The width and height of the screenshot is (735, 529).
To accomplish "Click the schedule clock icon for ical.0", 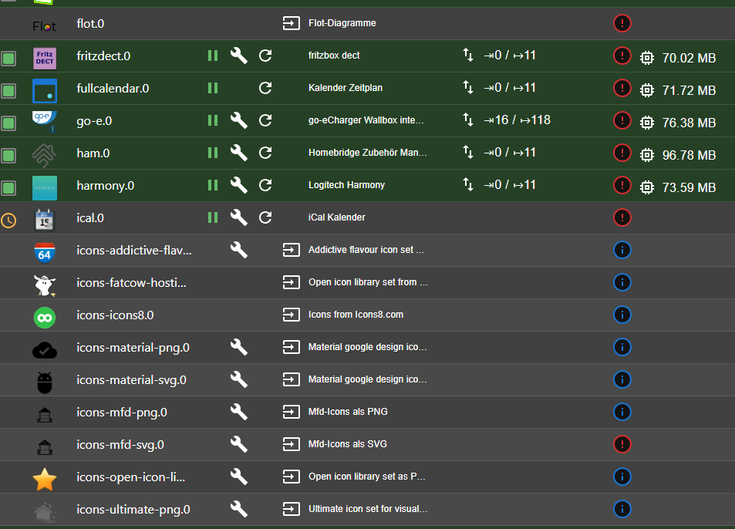I will click(x=8, y=221).
